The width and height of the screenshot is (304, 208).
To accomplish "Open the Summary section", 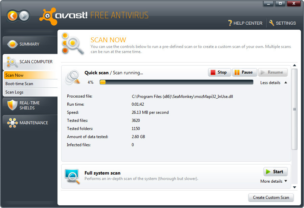I will coord(30,44).
